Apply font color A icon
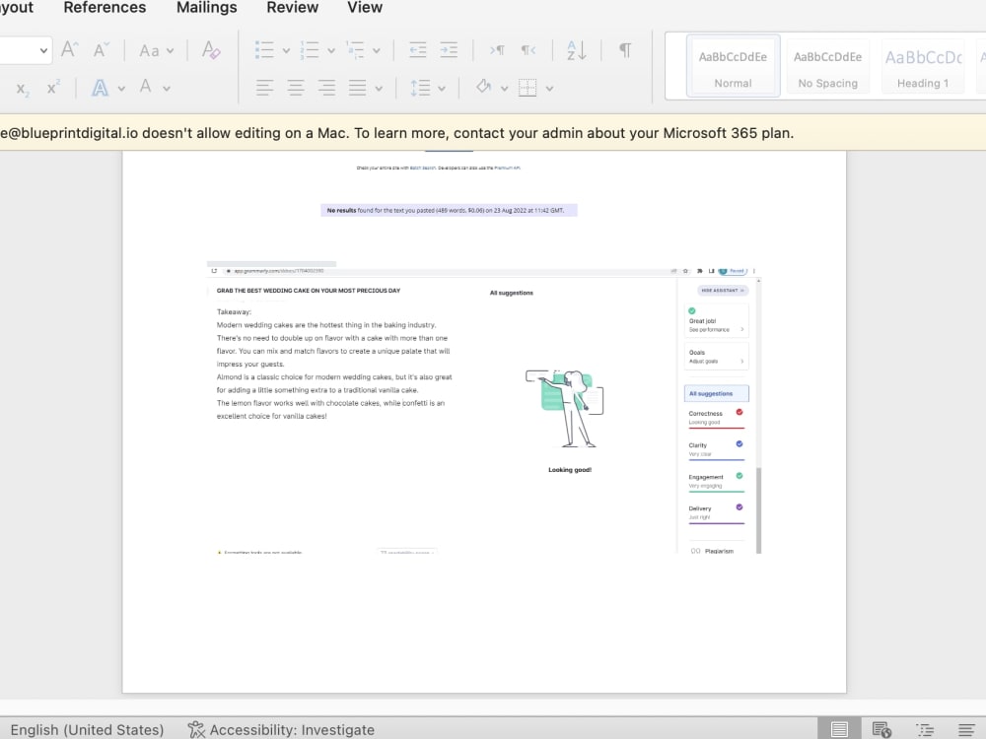The width and height of the screenshot is (986, 739). click(x=145, y=87)
